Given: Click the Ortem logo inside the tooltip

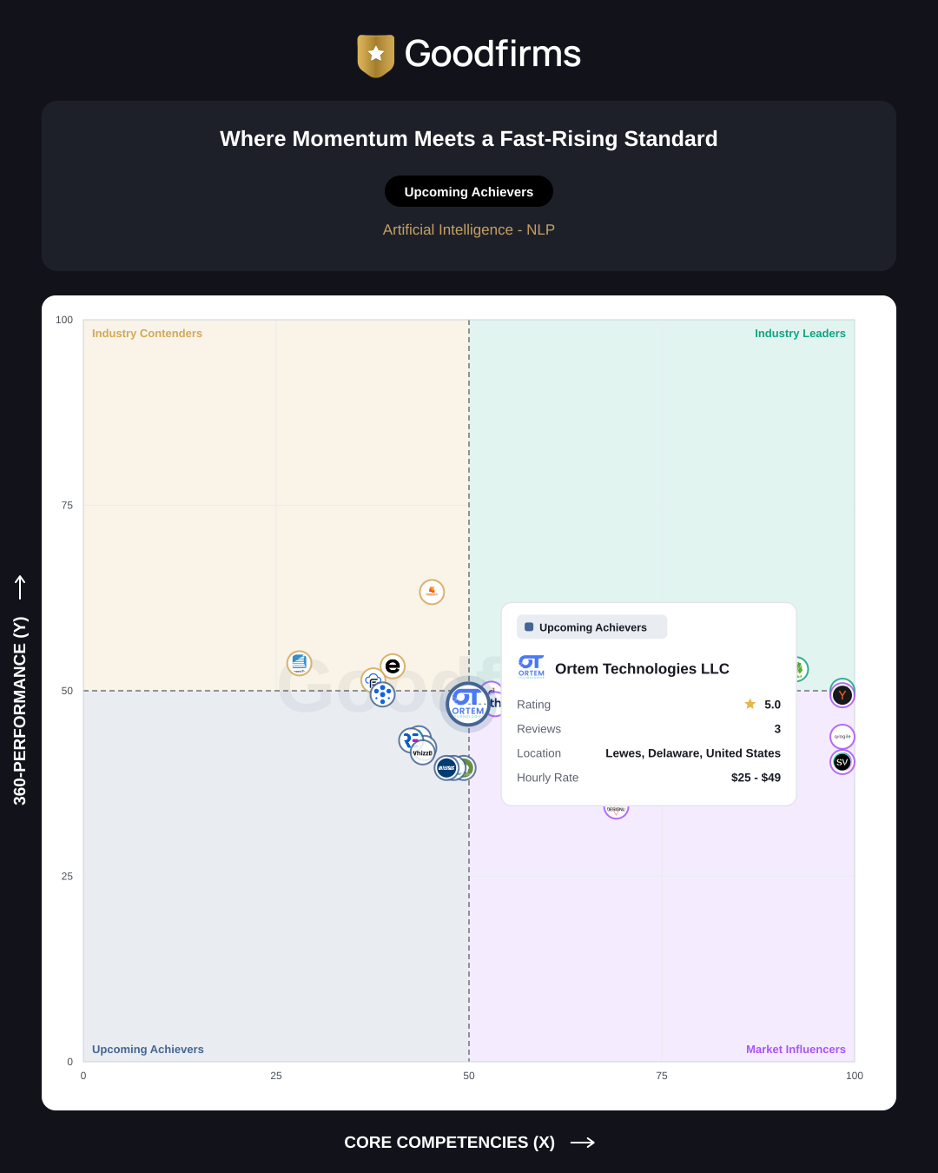Looking at the screenshot, I should click(532, 666).
